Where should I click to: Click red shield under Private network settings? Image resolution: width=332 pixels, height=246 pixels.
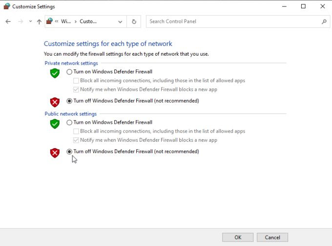pyautogui.click(x=55, y=102)
